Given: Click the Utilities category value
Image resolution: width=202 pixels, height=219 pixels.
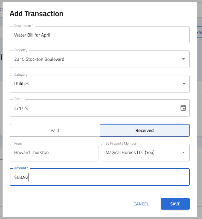Looking at the screenshot, I should pos(22,83).
